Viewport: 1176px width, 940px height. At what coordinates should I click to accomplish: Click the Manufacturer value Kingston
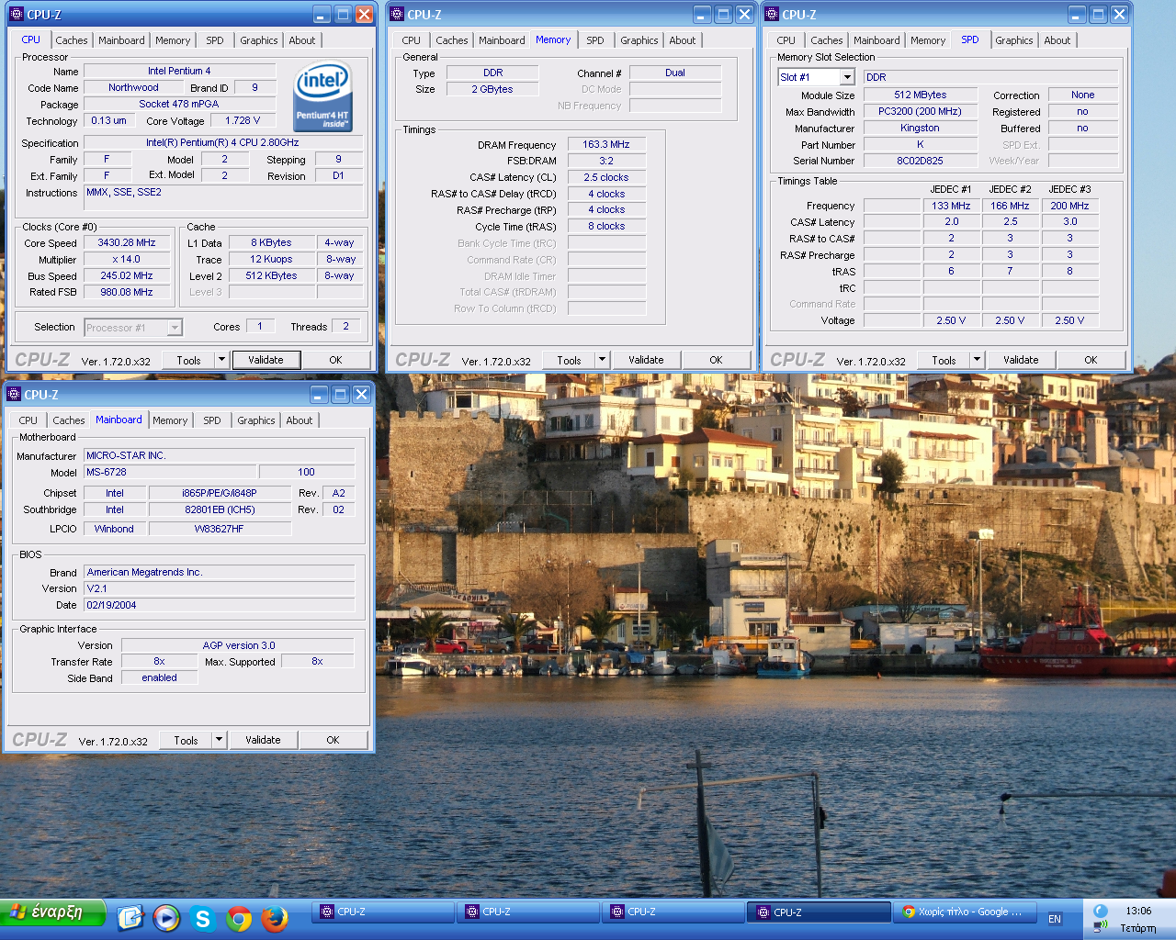[x=920, y=128]
